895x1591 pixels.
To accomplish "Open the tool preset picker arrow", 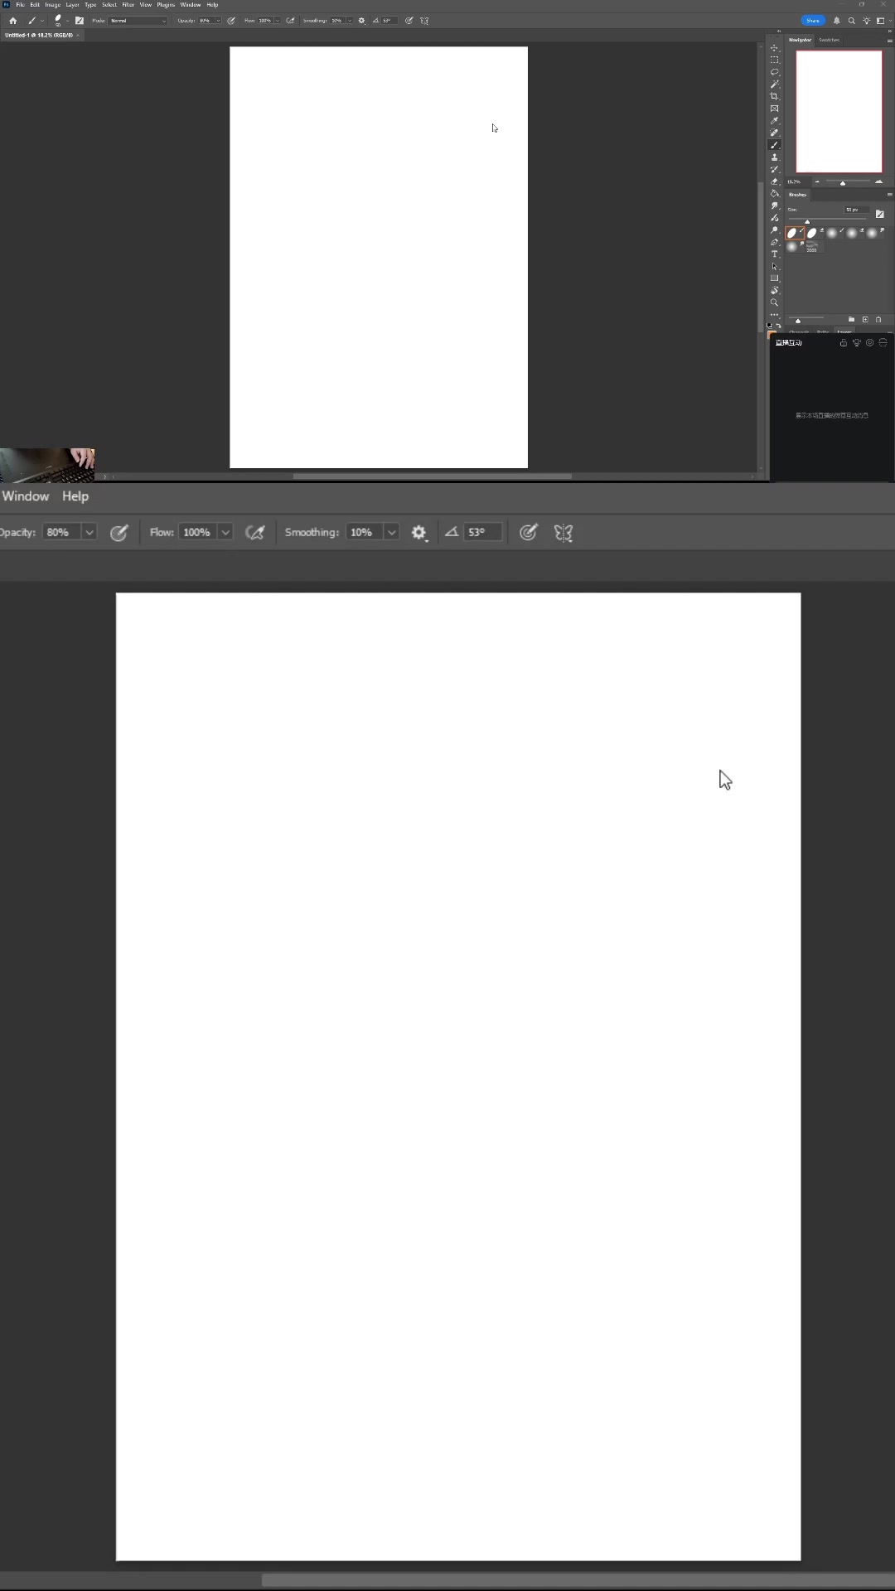I will [x=42, y=21].
